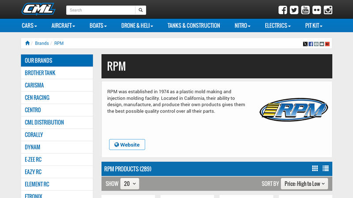The width and height of the screenshot is (353, 198).
Task: Open Brother Tank brand in sidebar
Action: [57, 73]
